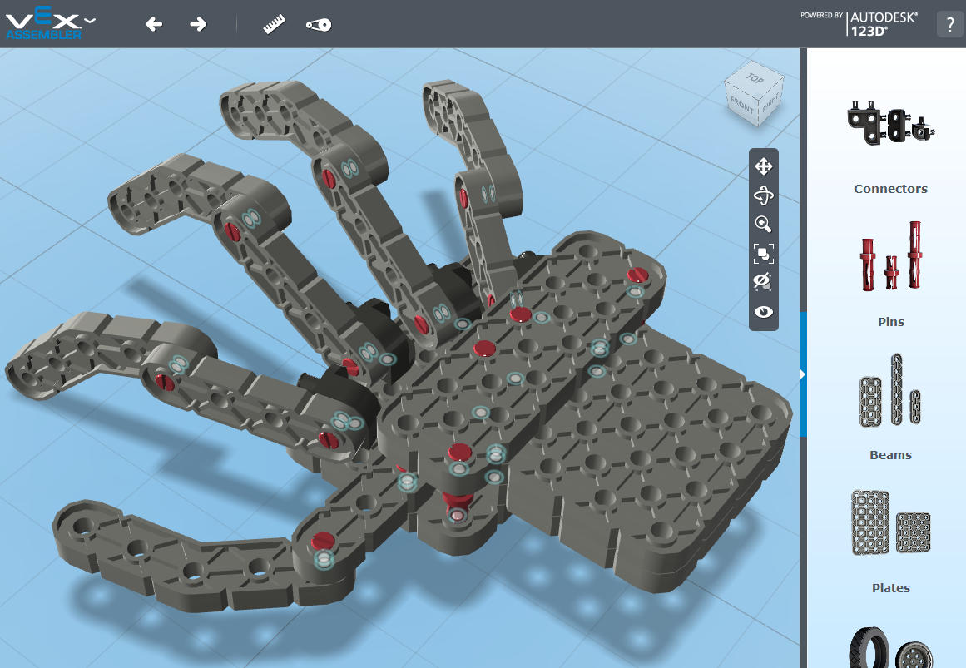Select the ruler measure tool
The width and height of the screenshot is (966, 668).
click(274, 24)
